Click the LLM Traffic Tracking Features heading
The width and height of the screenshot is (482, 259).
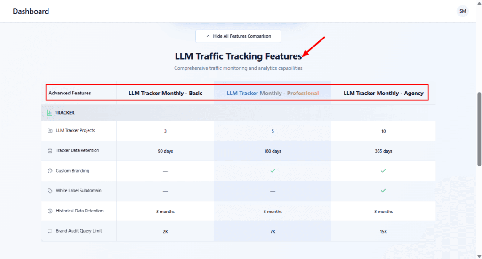pyautogui.click(x=238, y=56)
